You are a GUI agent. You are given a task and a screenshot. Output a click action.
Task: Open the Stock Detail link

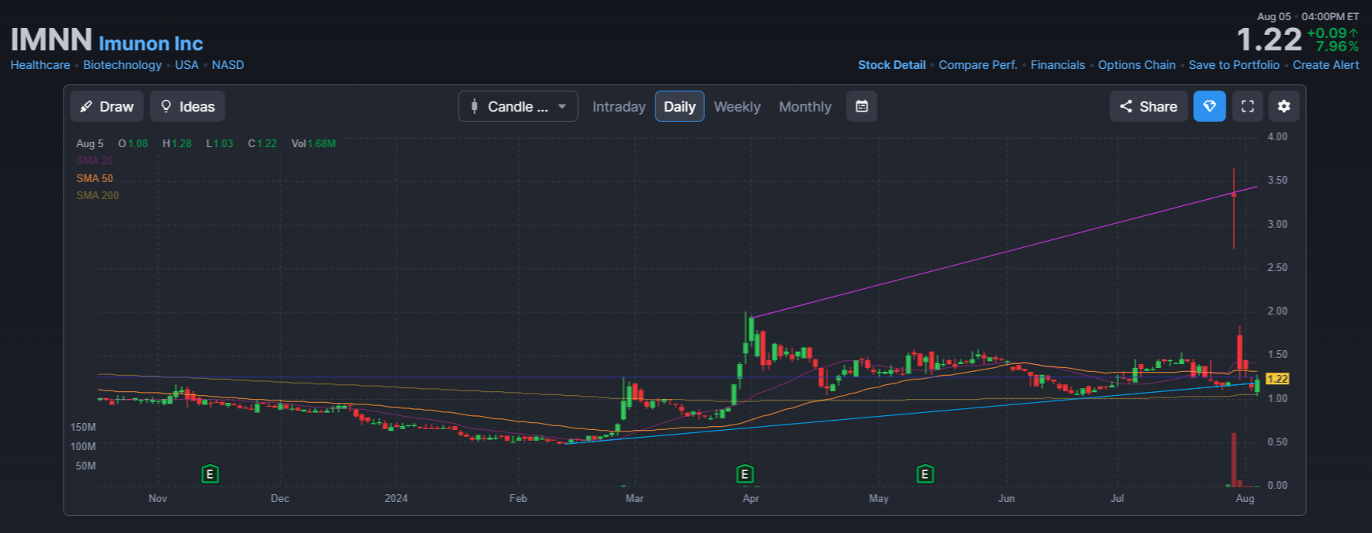(892, 65)
